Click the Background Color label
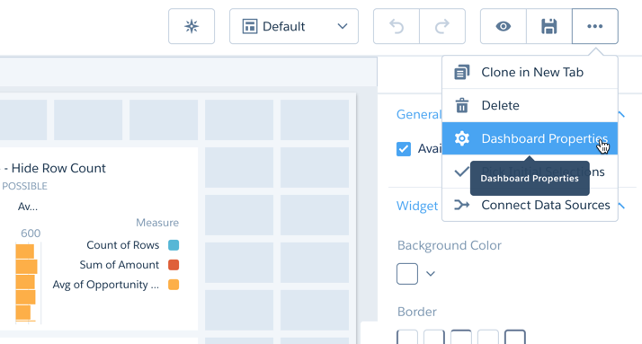 point(450,245)
